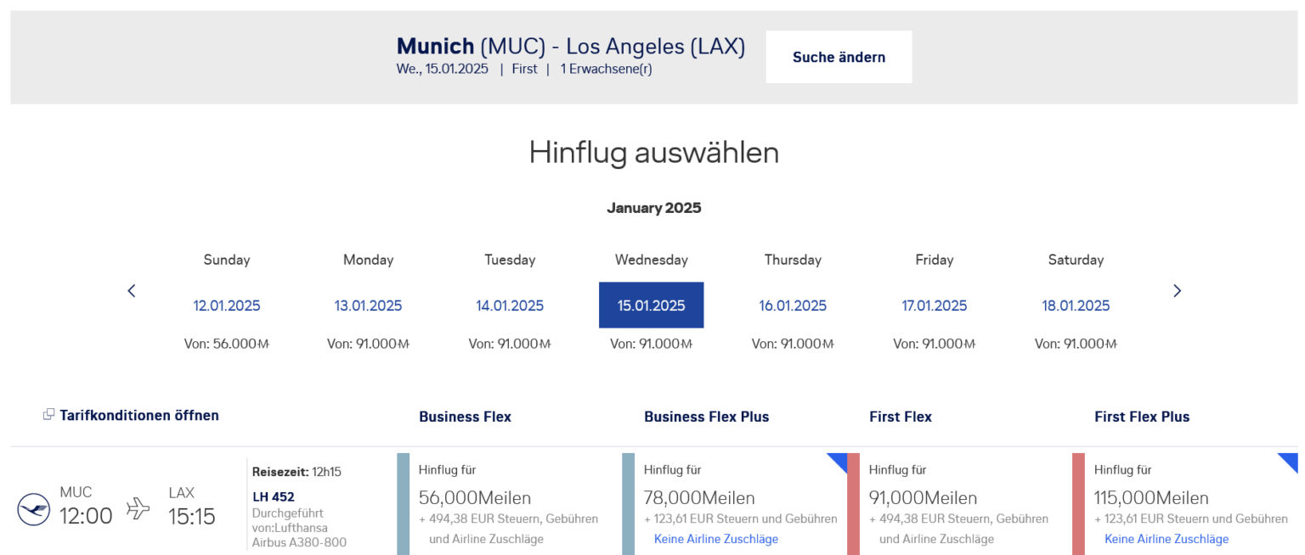Click Keine Airline Zuschläge under First Flex Plus
The width and height of the screenshot is (1305, 555).
(x=1166, y=539)
